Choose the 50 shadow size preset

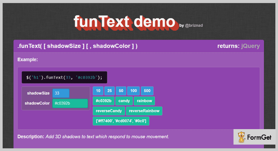(x=121, y=91)
